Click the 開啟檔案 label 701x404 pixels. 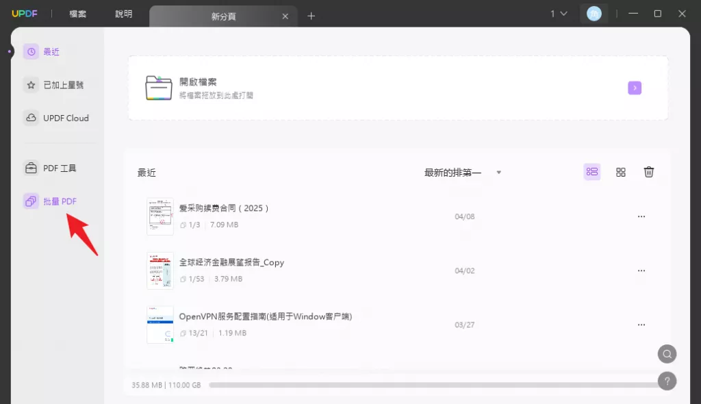[x=198, y=82]
